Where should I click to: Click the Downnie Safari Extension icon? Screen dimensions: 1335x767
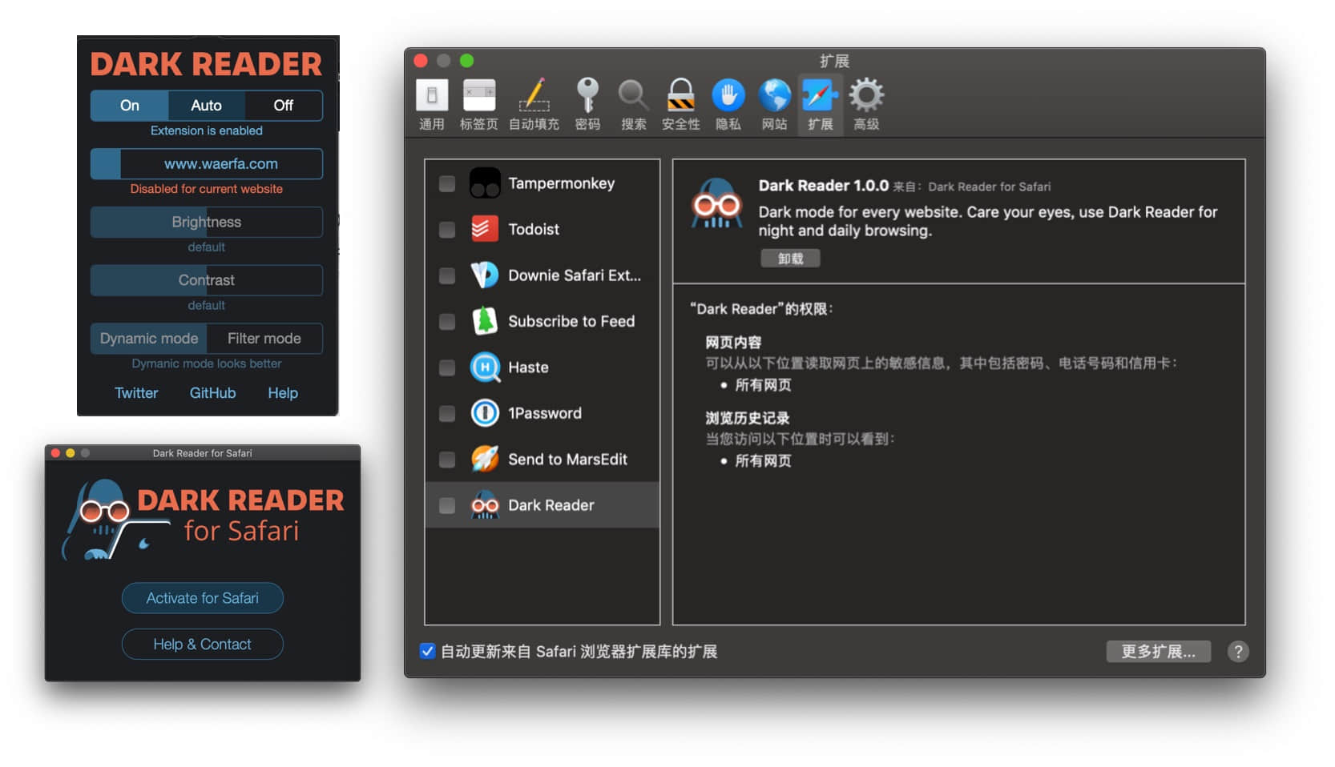click(485, 275)
